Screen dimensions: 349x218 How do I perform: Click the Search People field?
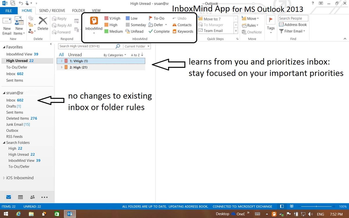tap(293, 18)
